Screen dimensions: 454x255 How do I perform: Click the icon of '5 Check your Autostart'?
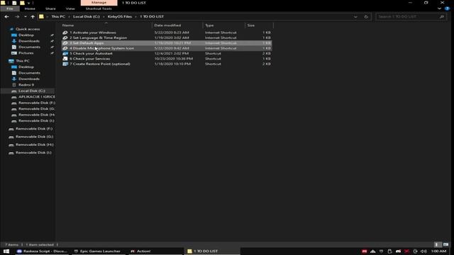[65, 54]
